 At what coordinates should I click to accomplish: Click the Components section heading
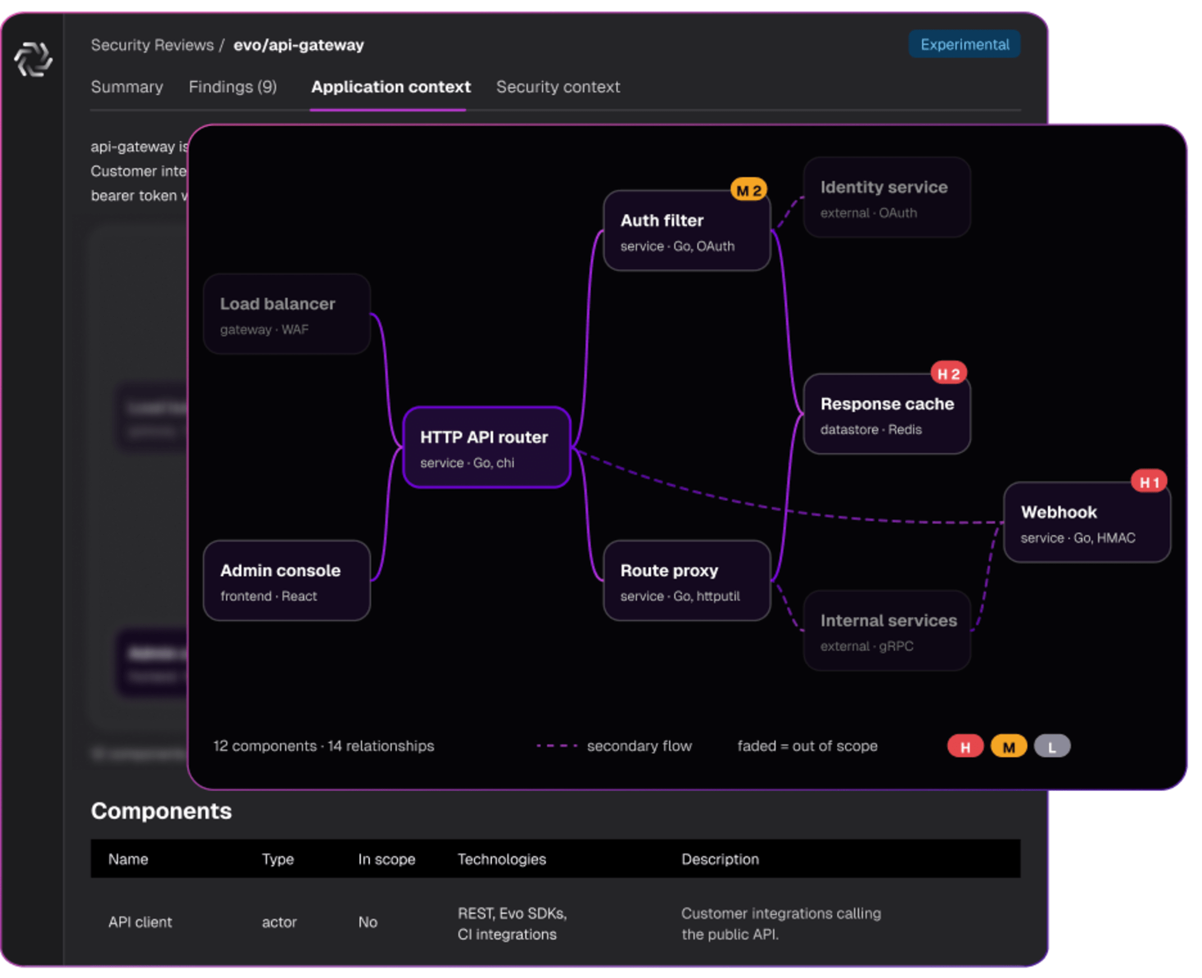point(161,811)
